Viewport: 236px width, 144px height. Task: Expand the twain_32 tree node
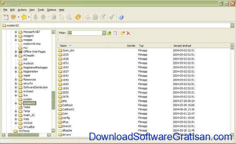16,115
